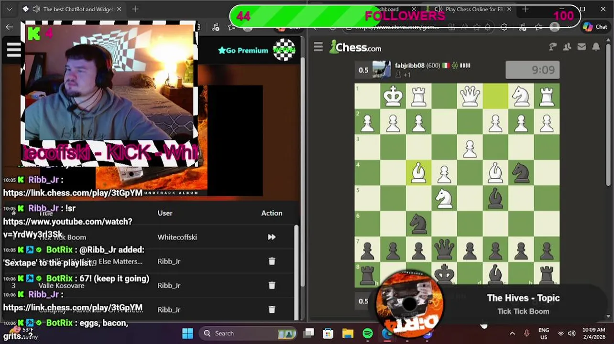Click the Chess.com header icon left of friends
This screenshot has width=614, height=344.
[x=553, y=47]
